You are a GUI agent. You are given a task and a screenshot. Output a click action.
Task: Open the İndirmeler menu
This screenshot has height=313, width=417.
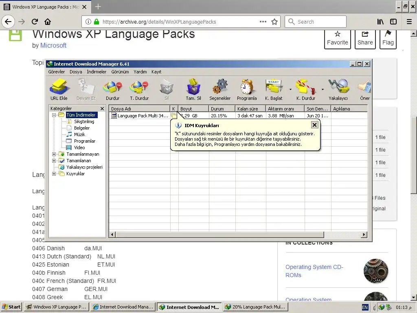tap(97, 72)
